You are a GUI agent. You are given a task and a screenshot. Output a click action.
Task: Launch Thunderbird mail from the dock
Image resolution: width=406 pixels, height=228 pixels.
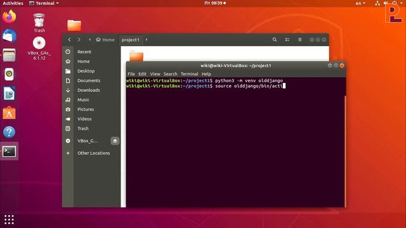point(9,35)
